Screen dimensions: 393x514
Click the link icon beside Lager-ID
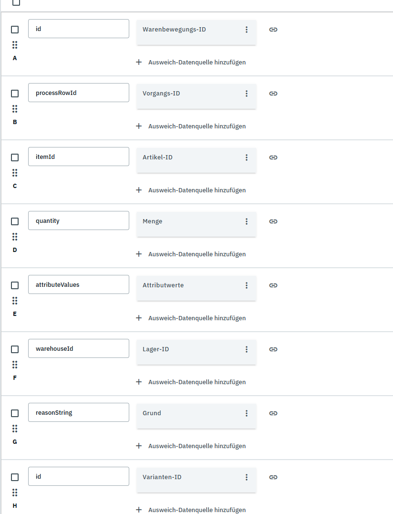pyautogui.click(x=273, y=349)
